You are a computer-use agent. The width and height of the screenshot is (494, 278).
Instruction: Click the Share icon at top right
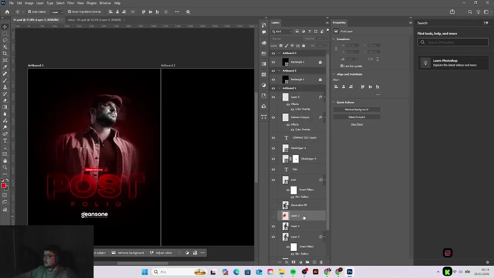click(x=452, y=12)
